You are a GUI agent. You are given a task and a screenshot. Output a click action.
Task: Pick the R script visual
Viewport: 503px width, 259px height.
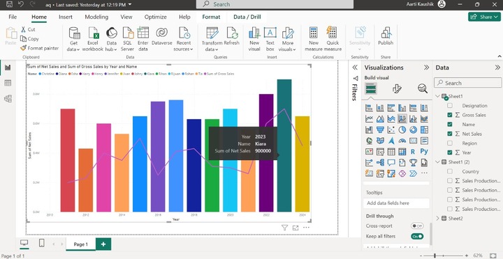(x=413, y=152)
